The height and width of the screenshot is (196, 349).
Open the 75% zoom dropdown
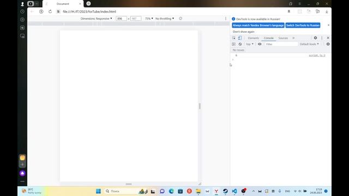coord(149,19)
